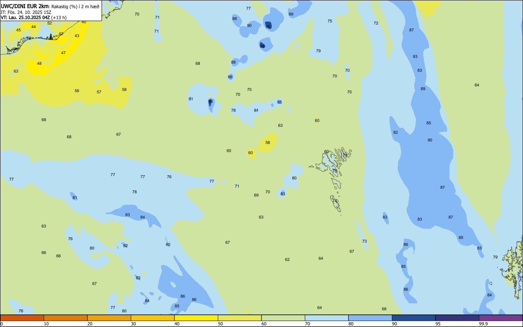Click the humidity value 62 on the map
The image size is (523, 327).
[287, 260]
